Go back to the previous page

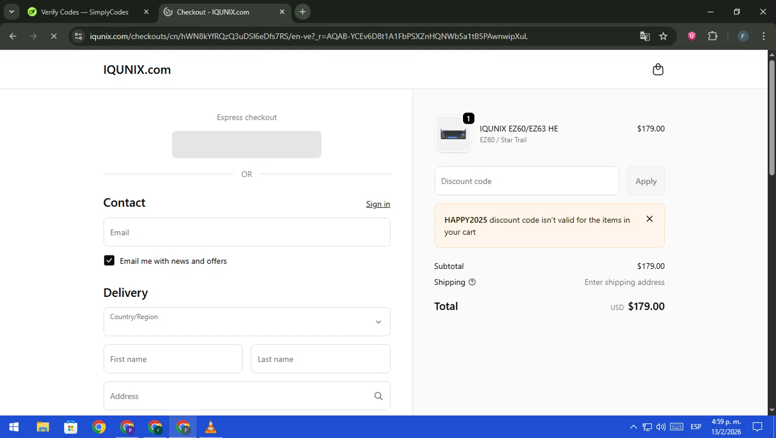coord(13,36)
